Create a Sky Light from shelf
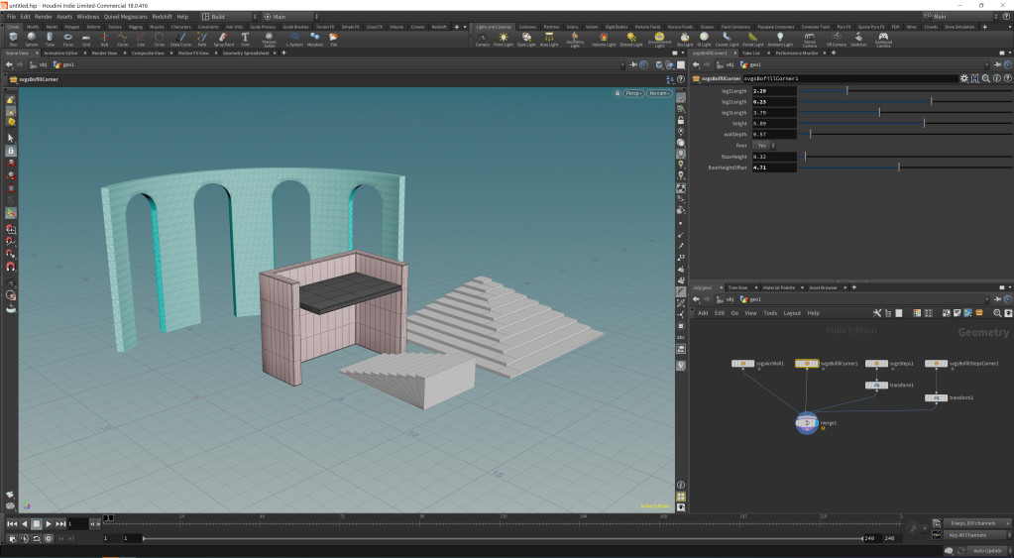This screenshot has height=558, width=1014. coord(684,39)
